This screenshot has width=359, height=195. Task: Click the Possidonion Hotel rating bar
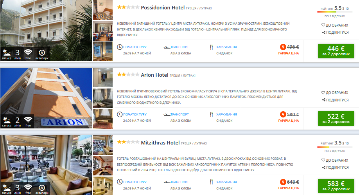[334, 12]
